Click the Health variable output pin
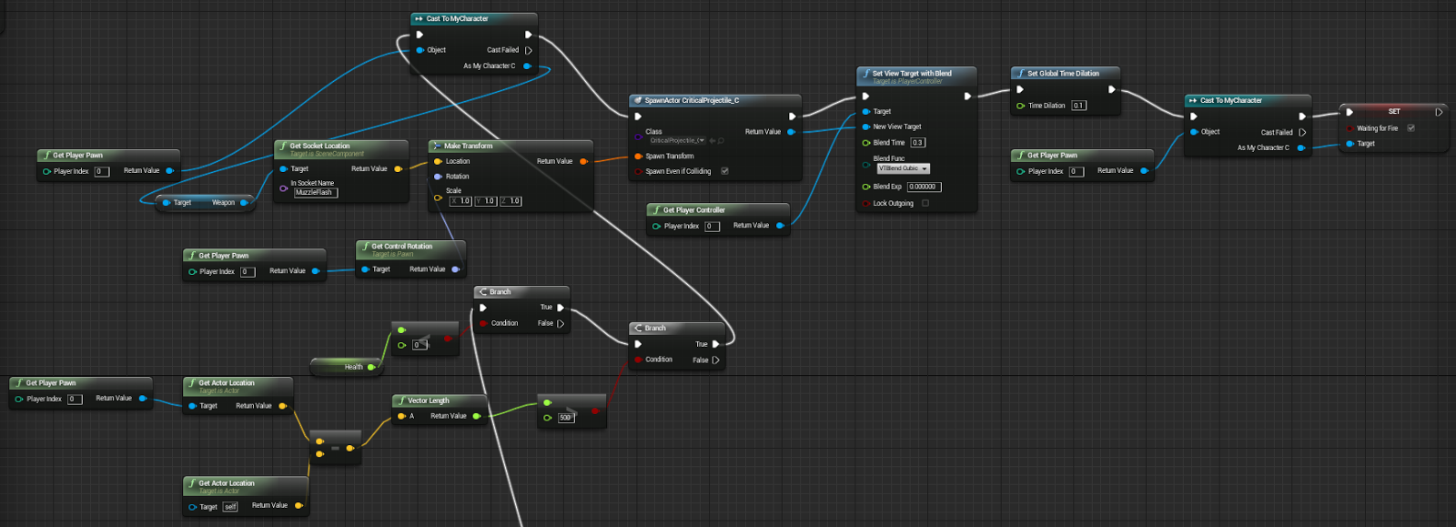Image resolution: width=1456 pixels, height=527 pixels. 370,367
